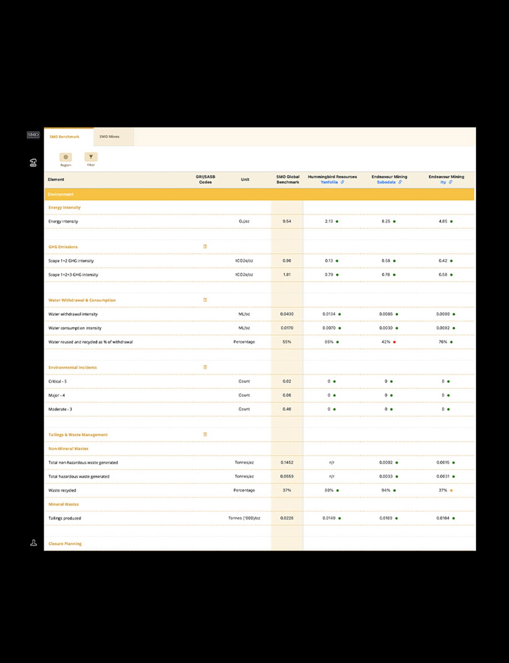The width and height of the screenshot is (509, 663).
Task: Click the user profile icon at sidebar bottom
Action: coord(34,543)
